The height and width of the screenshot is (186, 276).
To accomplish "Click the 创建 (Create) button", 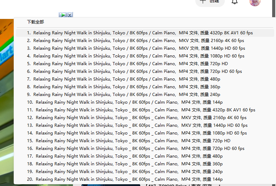I will click(x=210, y=1).
